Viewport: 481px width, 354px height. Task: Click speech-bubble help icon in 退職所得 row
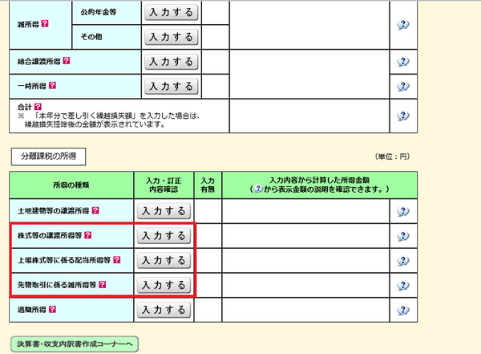[403, 310]
